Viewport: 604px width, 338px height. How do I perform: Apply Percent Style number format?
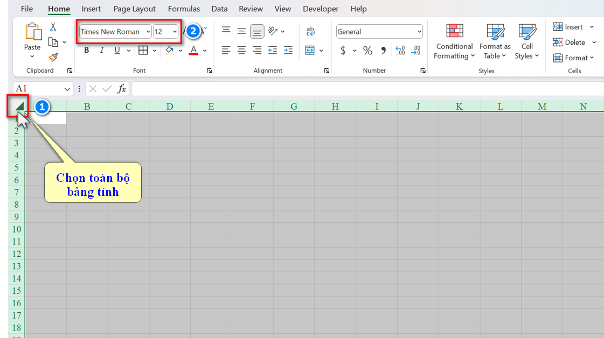(x=367, y=51)
